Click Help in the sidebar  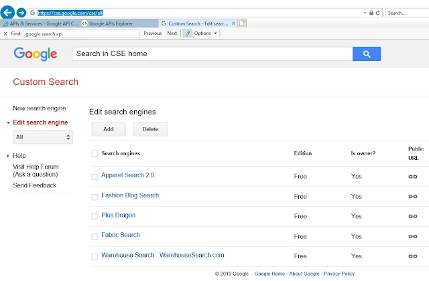(x=19, y=156)
